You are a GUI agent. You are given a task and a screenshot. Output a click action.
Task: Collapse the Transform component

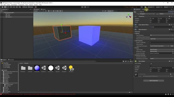(134, 16)
